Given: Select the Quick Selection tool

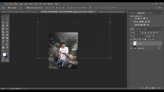Looking at the screenshot, I should [x=7, y=22].
